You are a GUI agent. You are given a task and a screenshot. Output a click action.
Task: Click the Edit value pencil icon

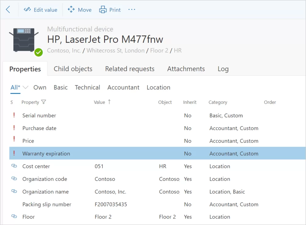click(27, 10)
